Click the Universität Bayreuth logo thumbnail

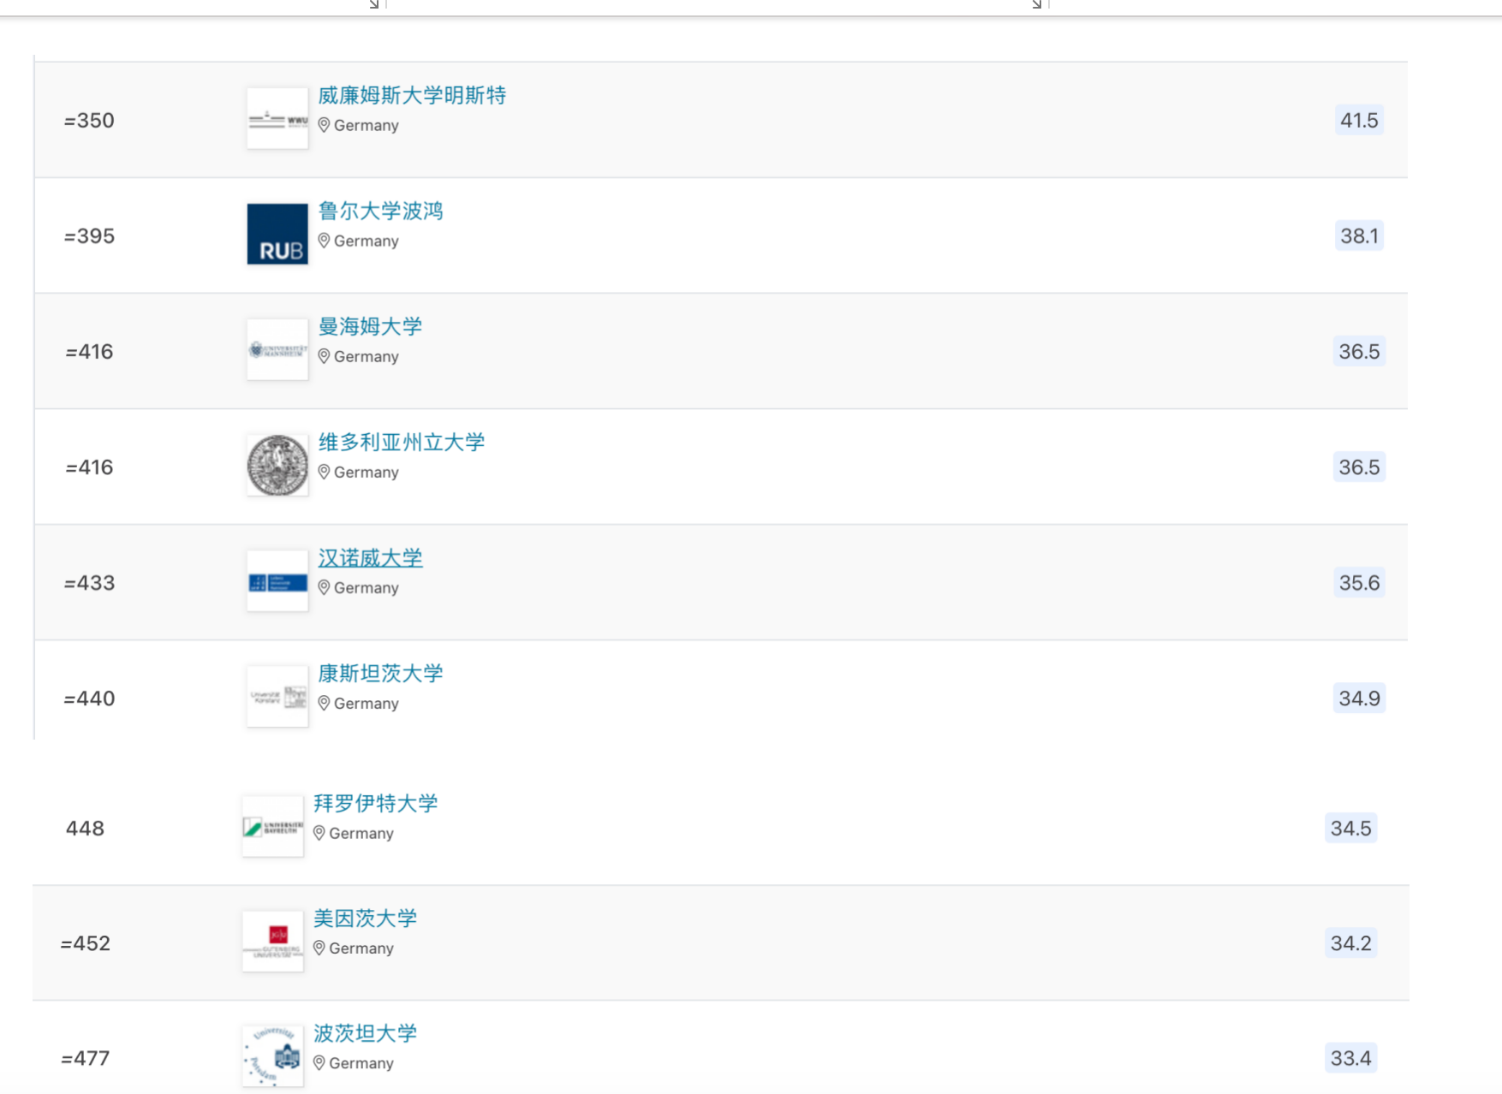[x=272, y=826]
